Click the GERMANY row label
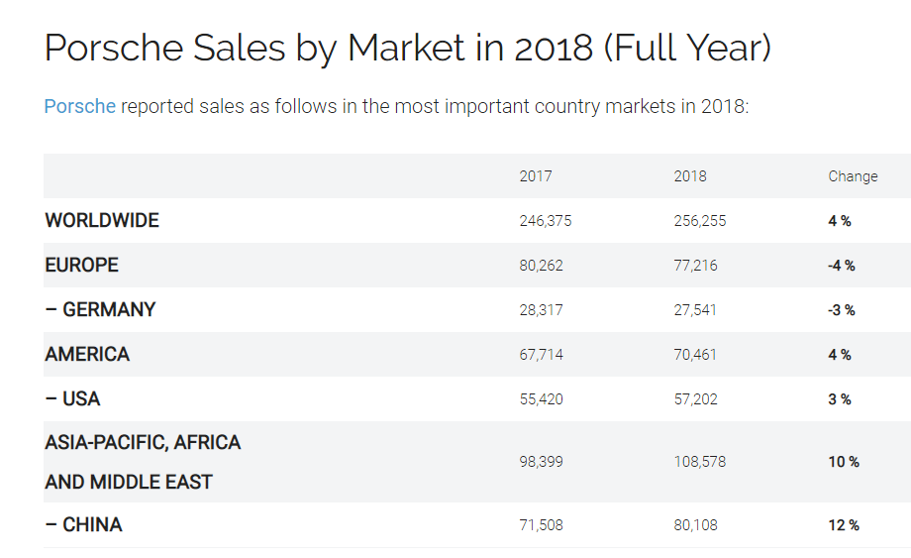This screenshot has width=911, height=558. (x=100, y=309)
